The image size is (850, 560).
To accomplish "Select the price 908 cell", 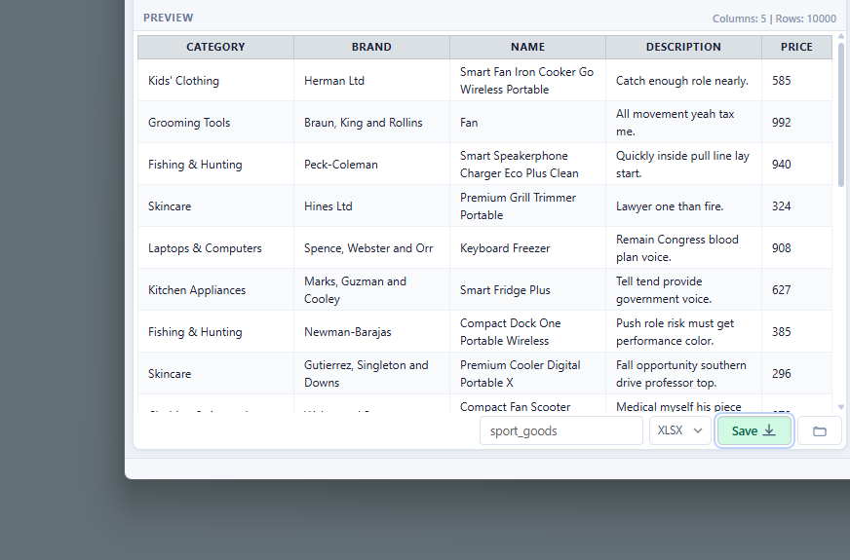I will (x=796, y=248).
